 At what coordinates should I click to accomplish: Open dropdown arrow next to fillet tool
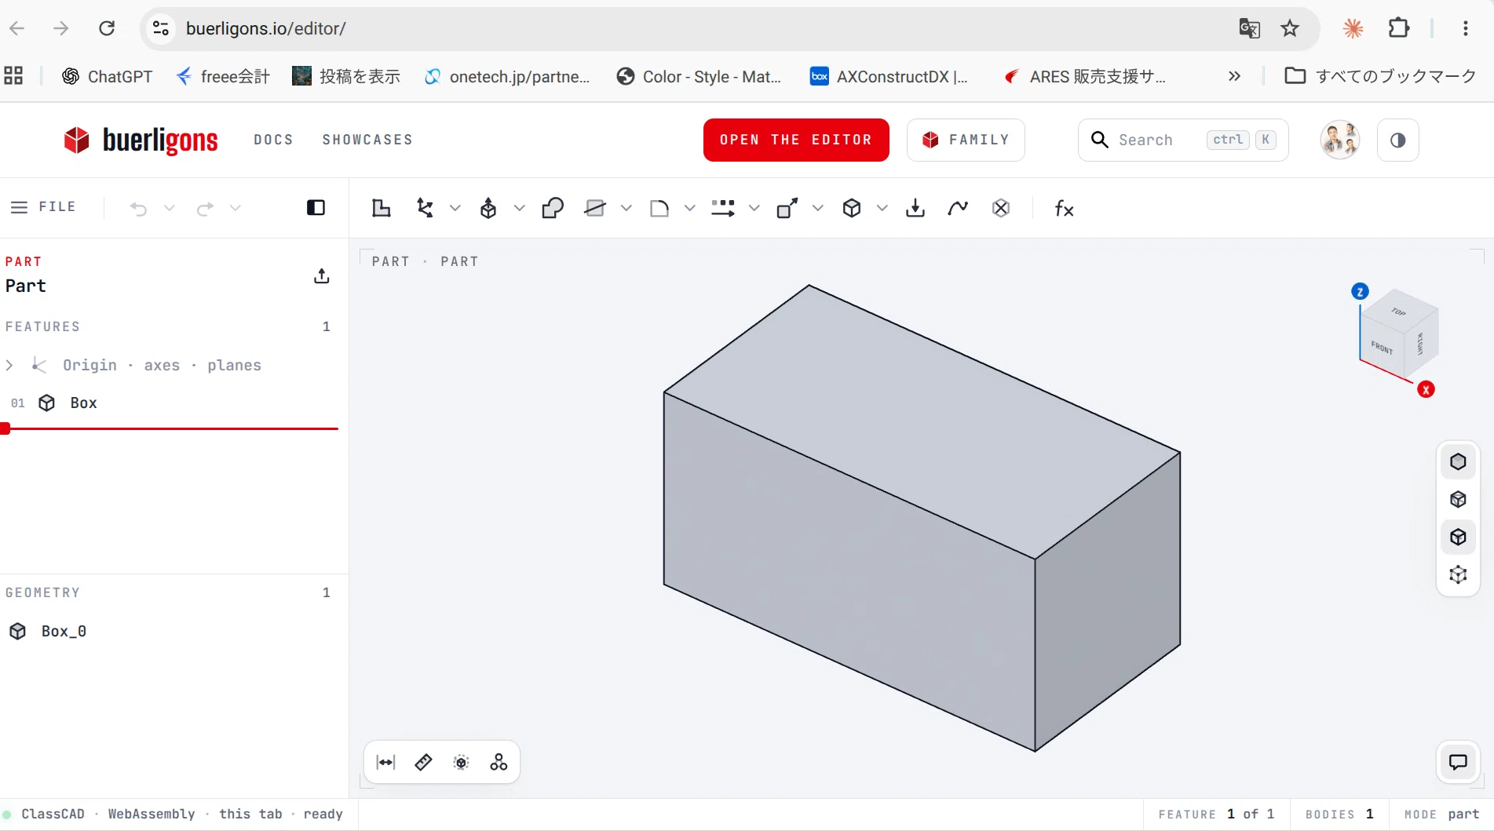pyautogui.click(x=689, y=208)
